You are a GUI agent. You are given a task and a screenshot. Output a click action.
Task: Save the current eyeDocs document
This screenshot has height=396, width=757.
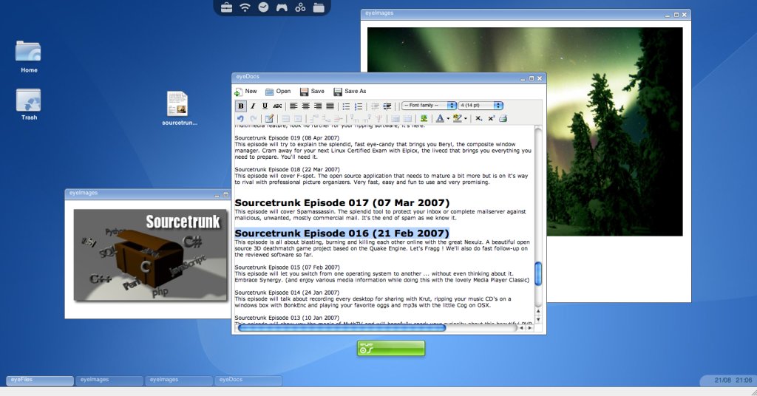point(312,91)
